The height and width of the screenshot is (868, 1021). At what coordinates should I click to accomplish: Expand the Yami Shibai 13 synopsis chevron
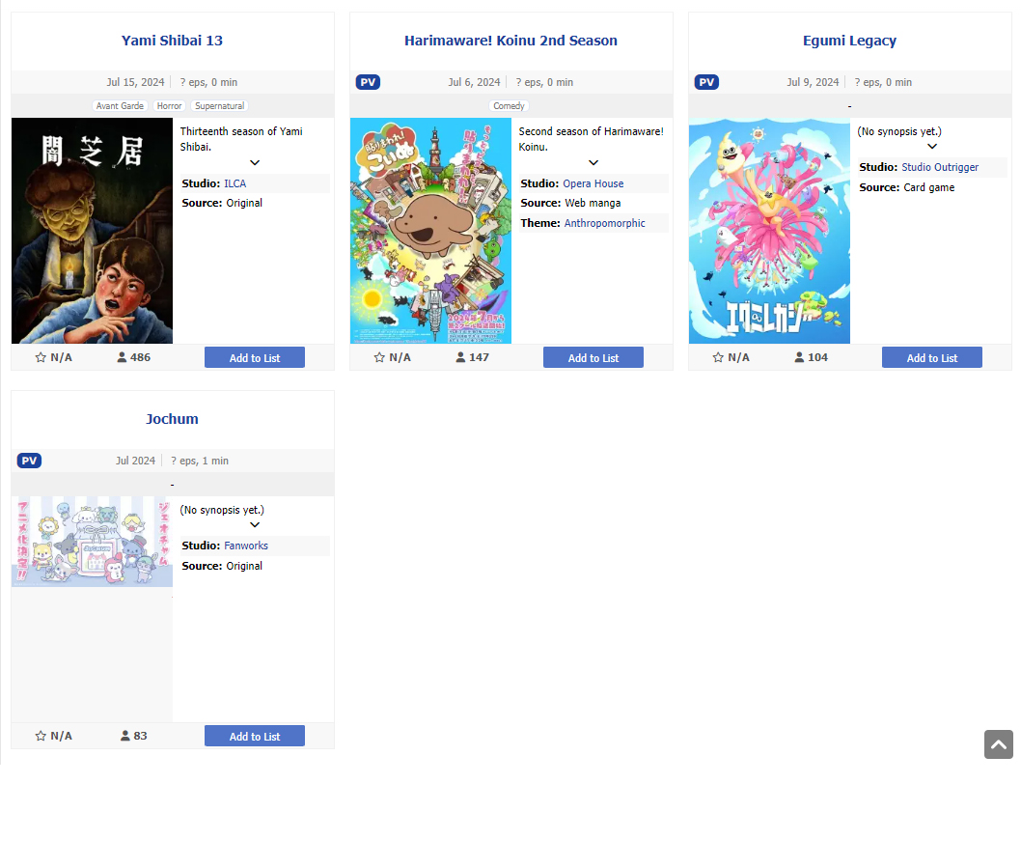pos(255,162)
